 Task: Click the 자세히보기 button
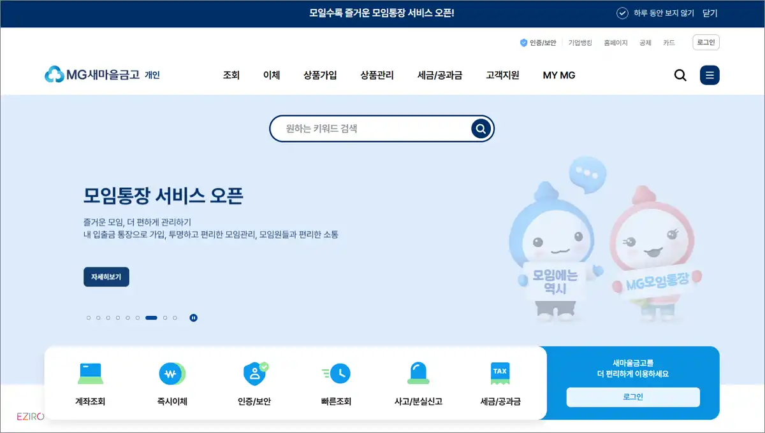point(106,277)
